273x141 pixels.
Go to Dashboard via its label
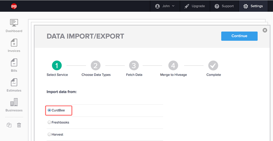tap(14, 31)
